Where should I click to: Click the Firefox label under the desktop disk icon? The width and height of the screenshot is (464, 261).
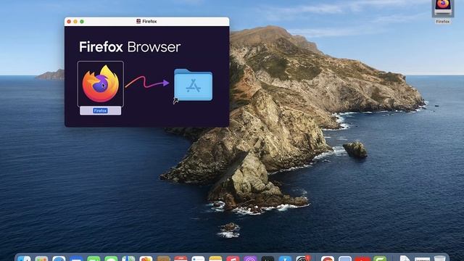pos(443,22)
